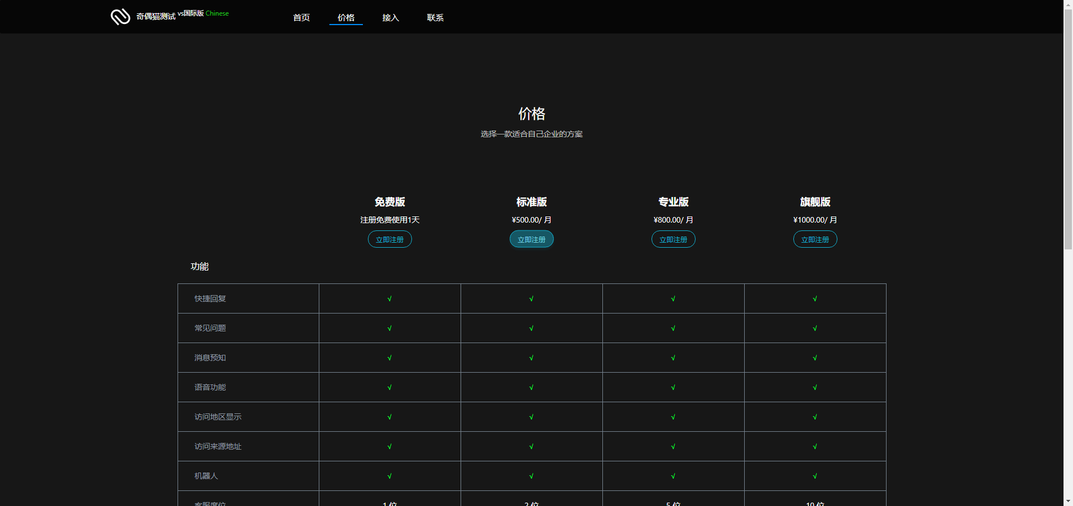Open the 首页 navigation tab

(301, 18)
